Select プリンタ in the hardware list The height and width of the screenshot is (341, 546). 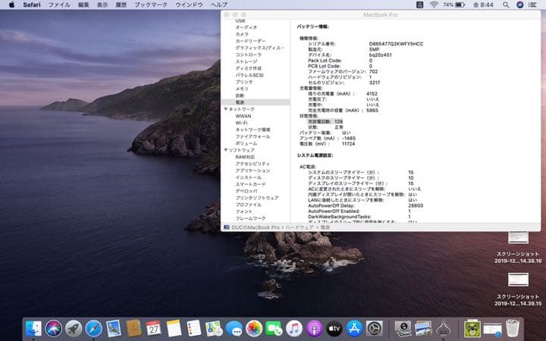pos(243,82)
